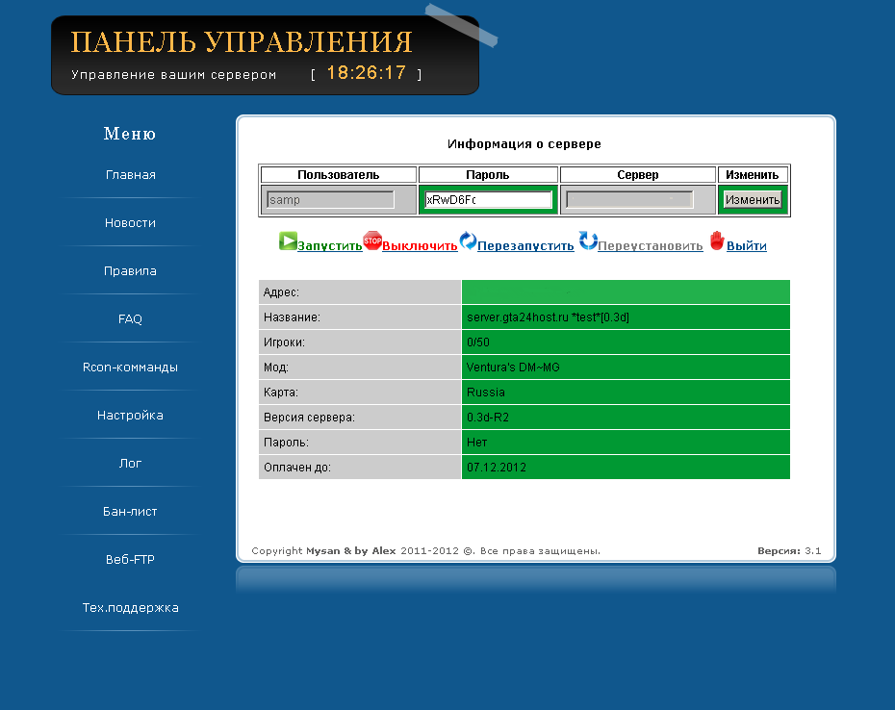Open the FAQ menu item

[x=130, y=319]
